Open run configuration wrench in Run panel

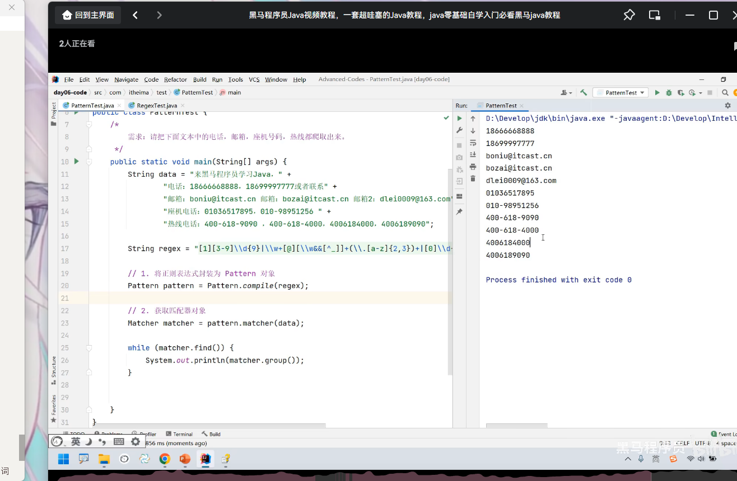click(x=459, y=130)
